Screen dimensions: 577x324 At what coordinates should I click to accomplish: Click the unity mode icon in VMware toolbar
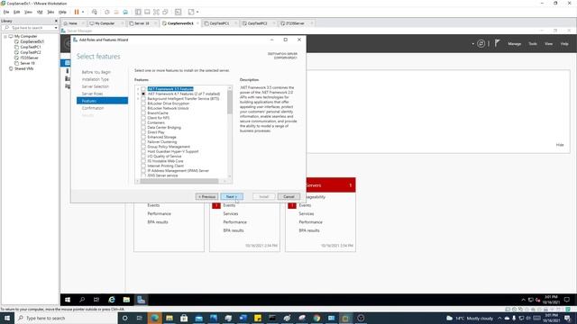[165, 12]
